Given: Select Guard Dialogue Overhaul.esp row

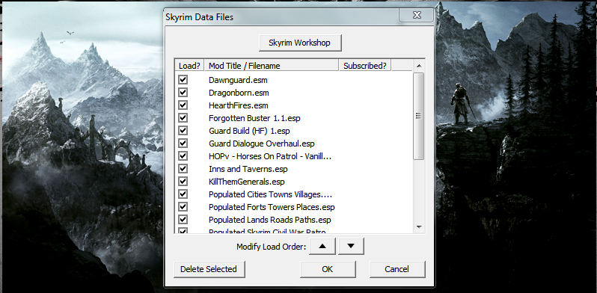Looking at the screenshot, I should coord(262,144).
